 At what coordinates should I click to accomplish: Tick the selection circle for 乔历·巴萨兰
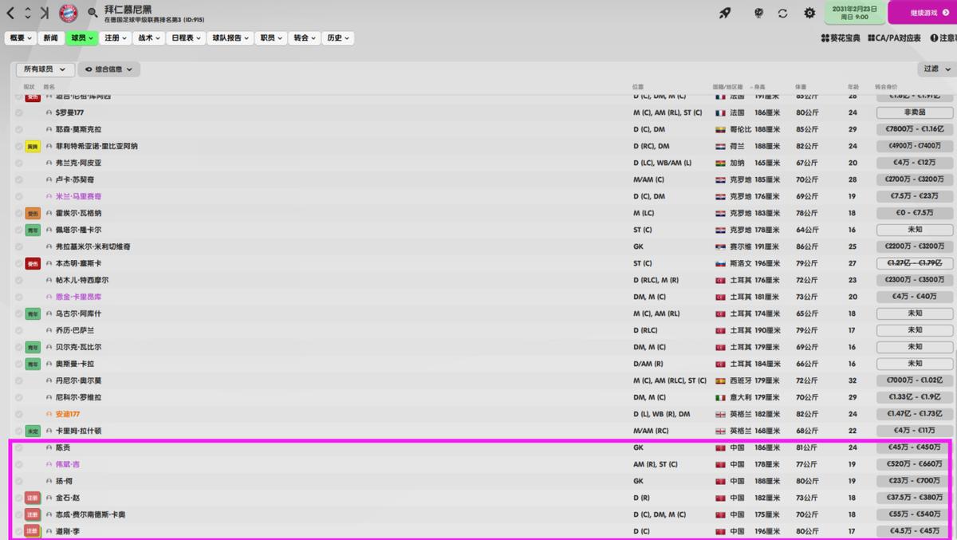tap(18, 330)
